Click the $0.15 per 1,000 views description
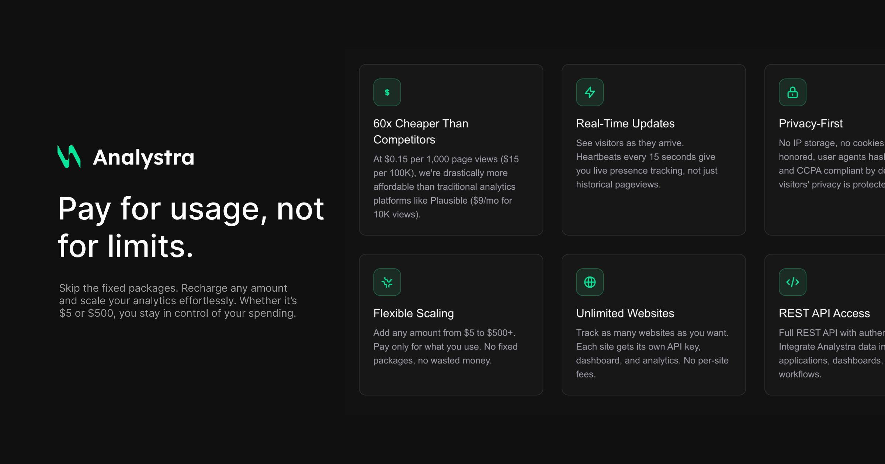This screenshot has width=885, height=464. [446, 187]
